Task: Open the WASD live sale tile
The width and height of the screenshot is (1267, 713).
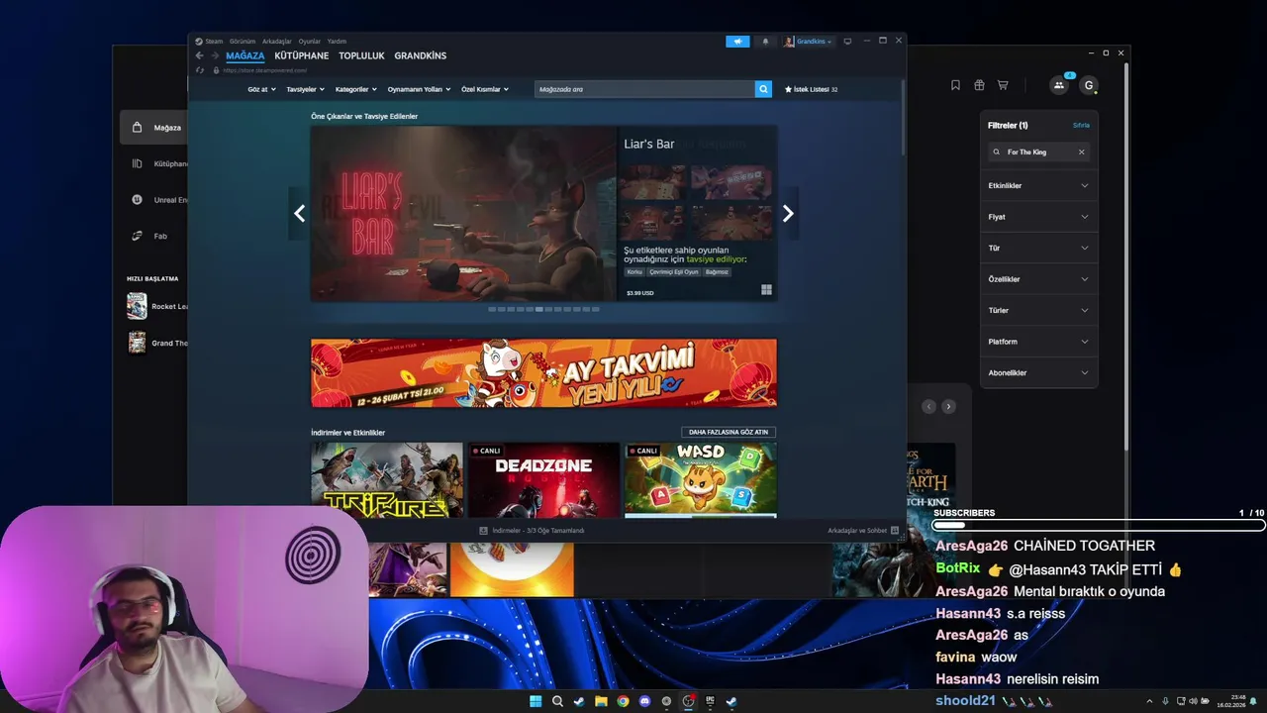Action: coord(701,480)
